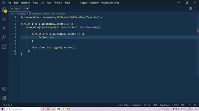Open problems panel via errors and warnings count
199x111 pixels.
pos(7,105)
